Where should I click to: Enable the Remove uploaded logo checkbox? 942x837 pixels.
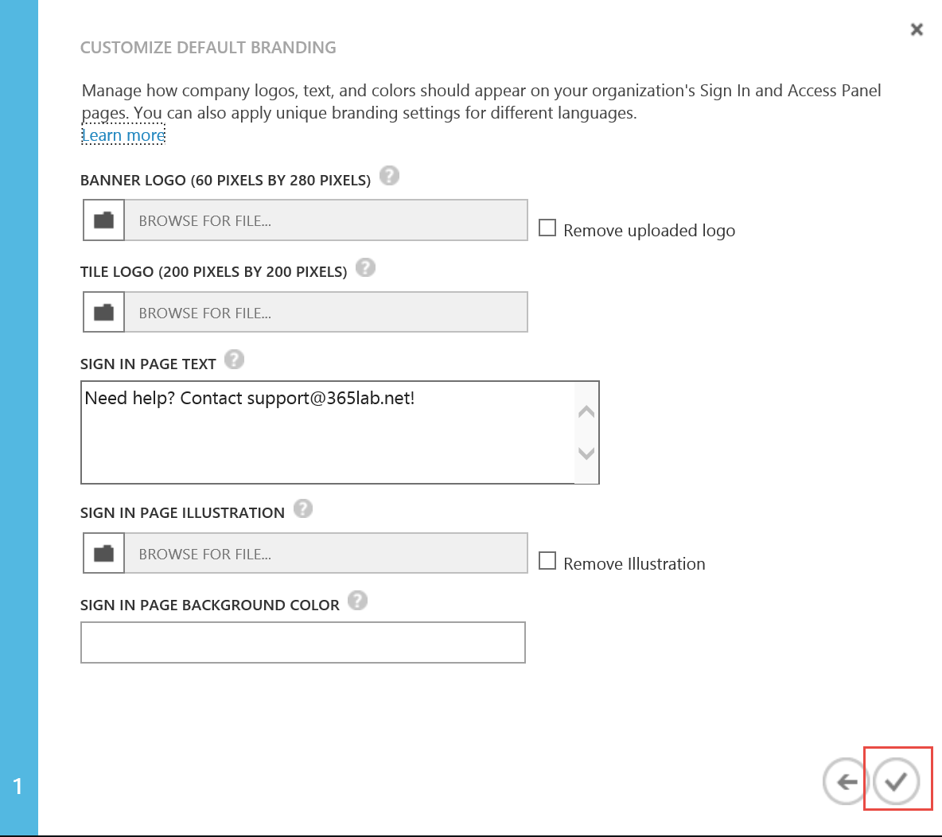pos(547,228)
